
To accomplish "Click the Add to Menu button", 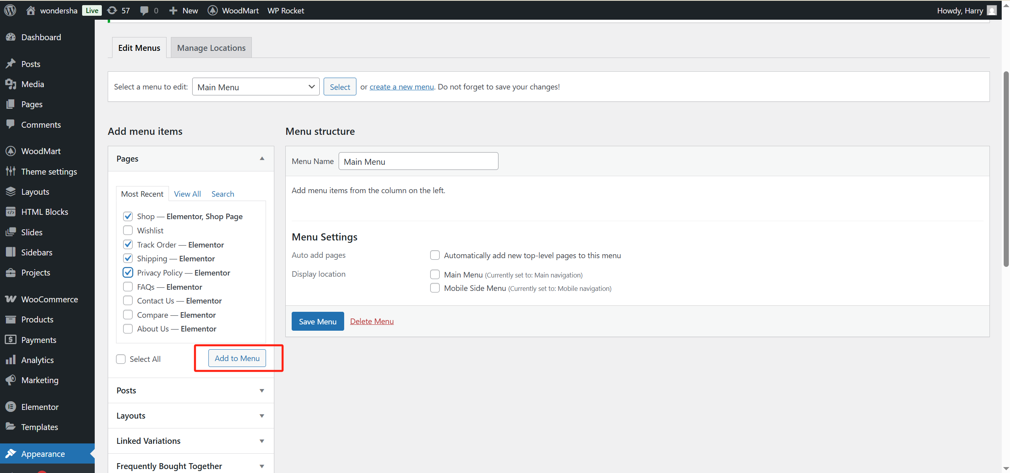I will tap(237, 358).
